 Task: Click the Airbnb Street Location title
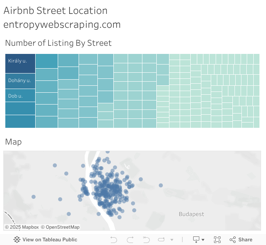tap(56, 11)
